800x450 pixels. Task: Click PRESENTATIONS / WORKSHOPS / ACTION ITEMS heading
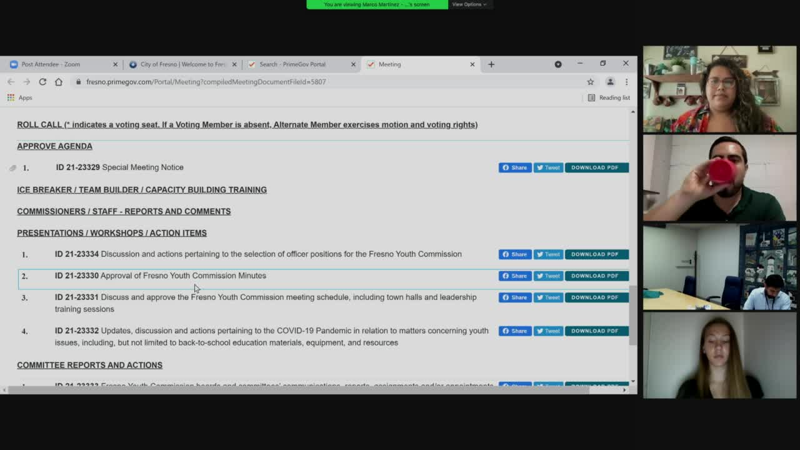click(112, 233)
